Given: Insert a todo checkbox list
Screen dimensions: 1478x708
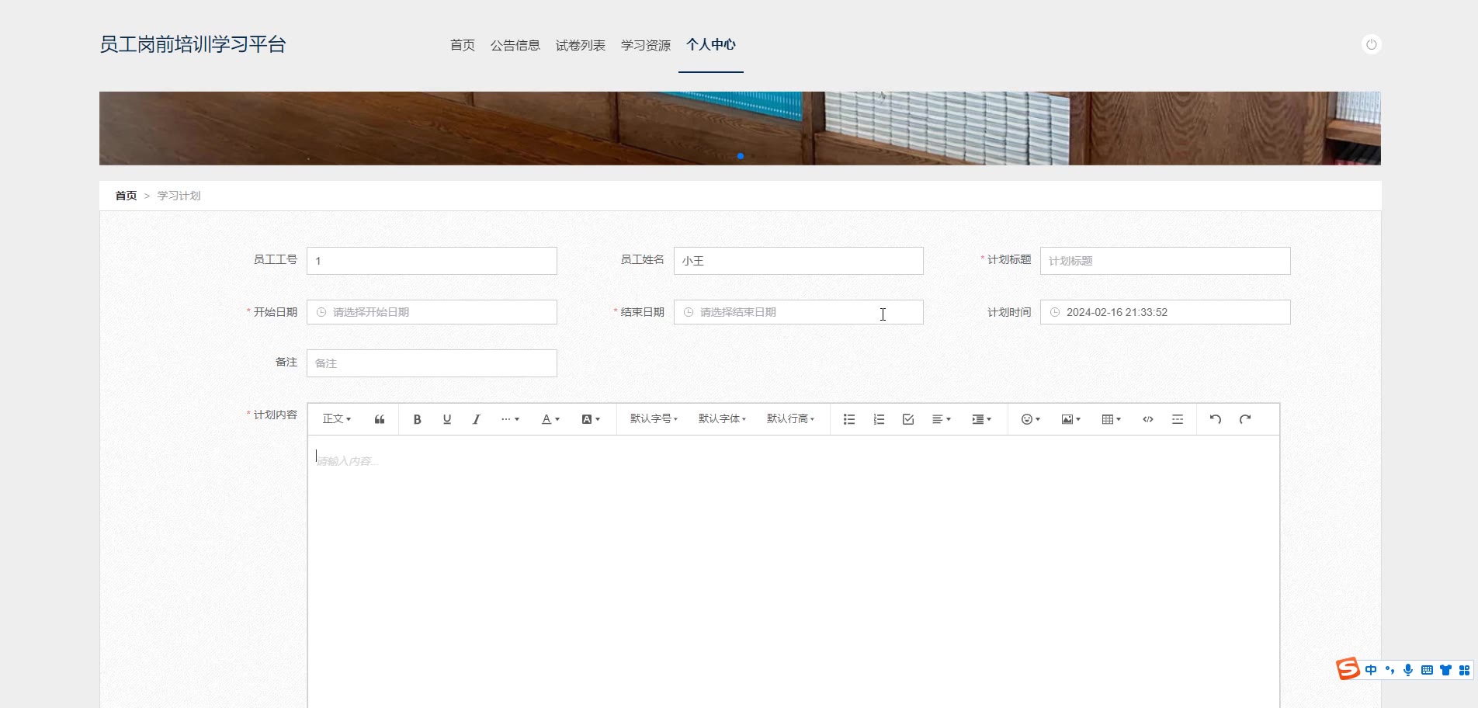Looking at the screenshot, I should 907,419.
